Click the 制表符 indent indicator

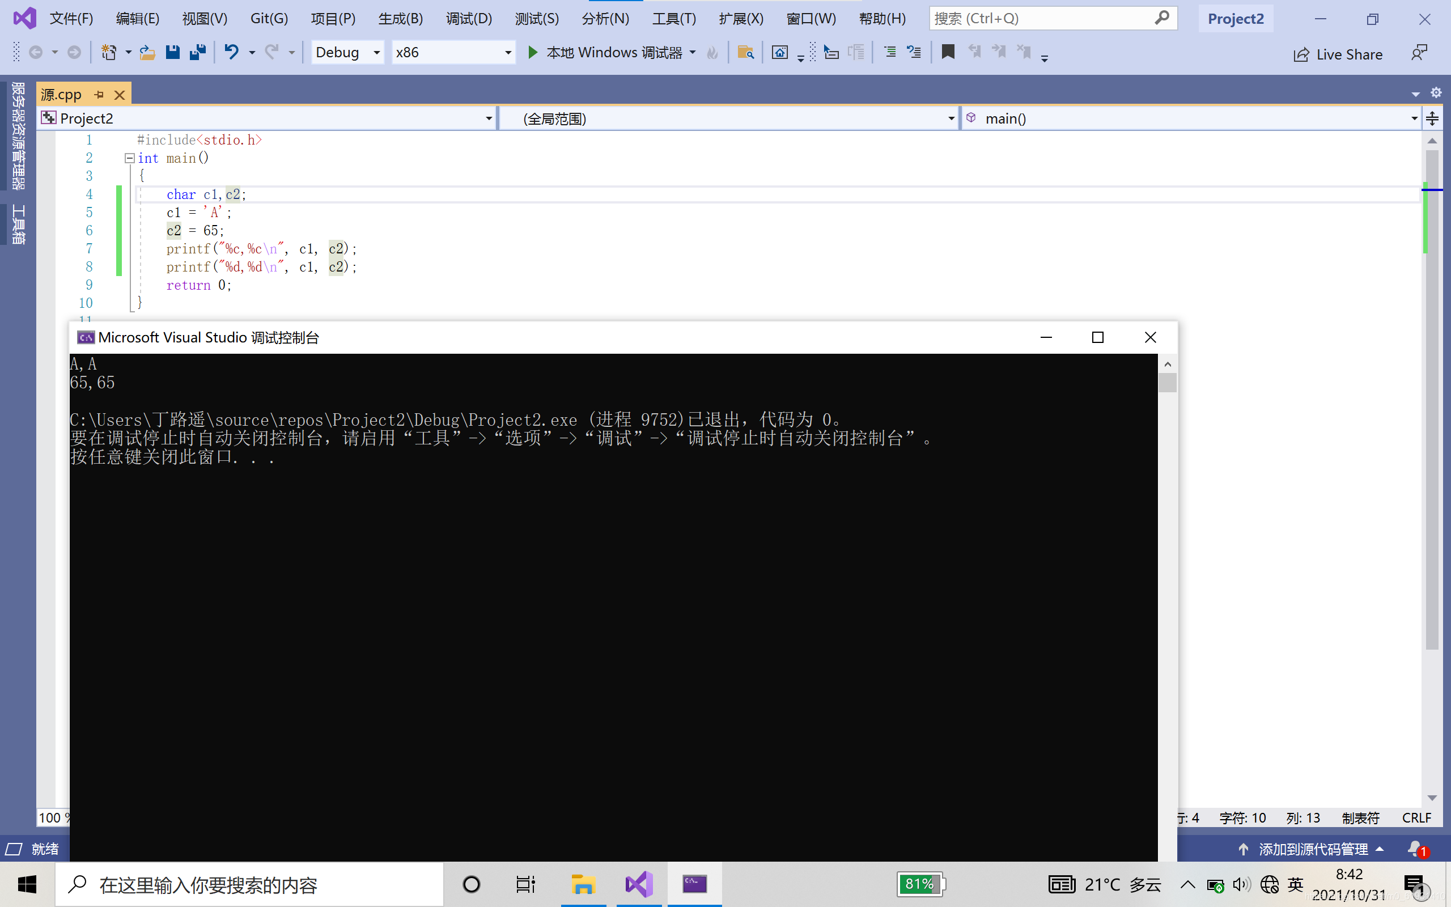tap(1360, 817)
